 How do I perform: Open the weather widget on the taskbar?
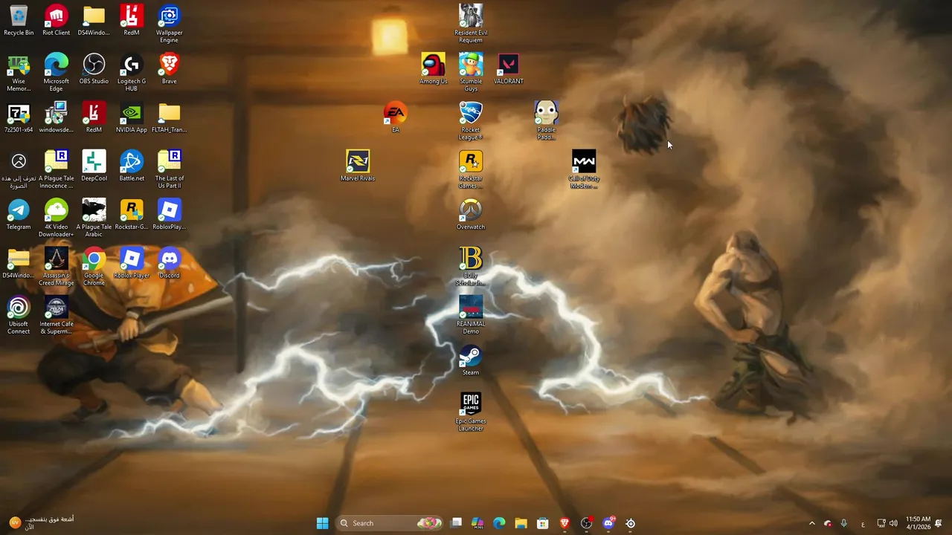[41, 523]
